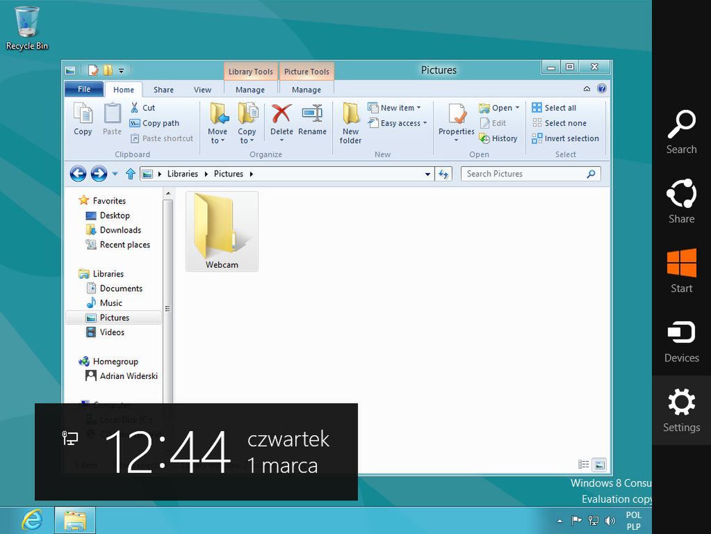Open the recent locations dropdown arrow
711x534 pixels.
click(115, 174)
